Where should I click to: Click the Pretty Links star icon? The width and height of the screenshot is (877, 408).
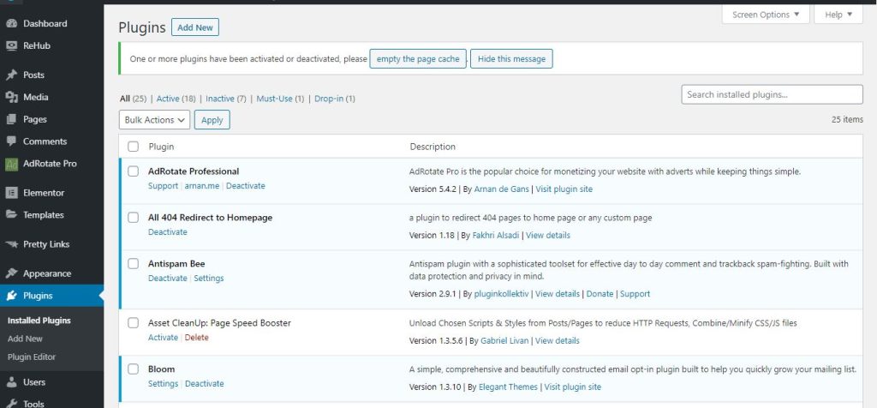(x=11, y=244)
